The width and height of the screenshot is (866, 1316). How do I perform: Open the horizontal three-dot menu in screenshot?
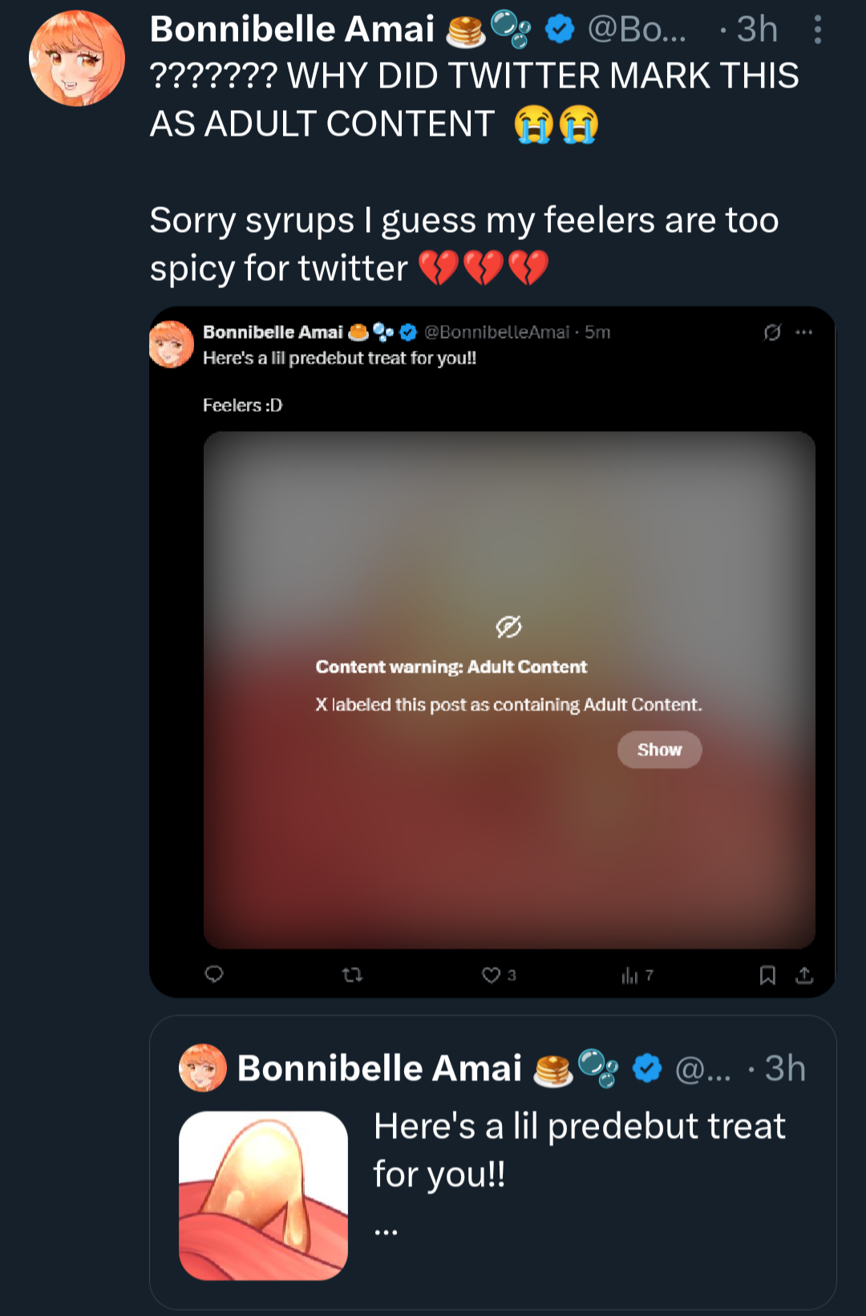click(804, 332)
